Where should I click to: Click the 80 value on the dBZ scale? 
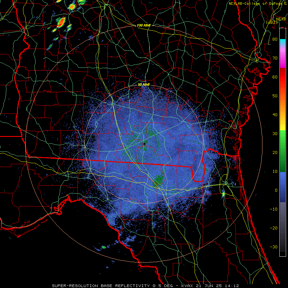(x=275, y=39)
